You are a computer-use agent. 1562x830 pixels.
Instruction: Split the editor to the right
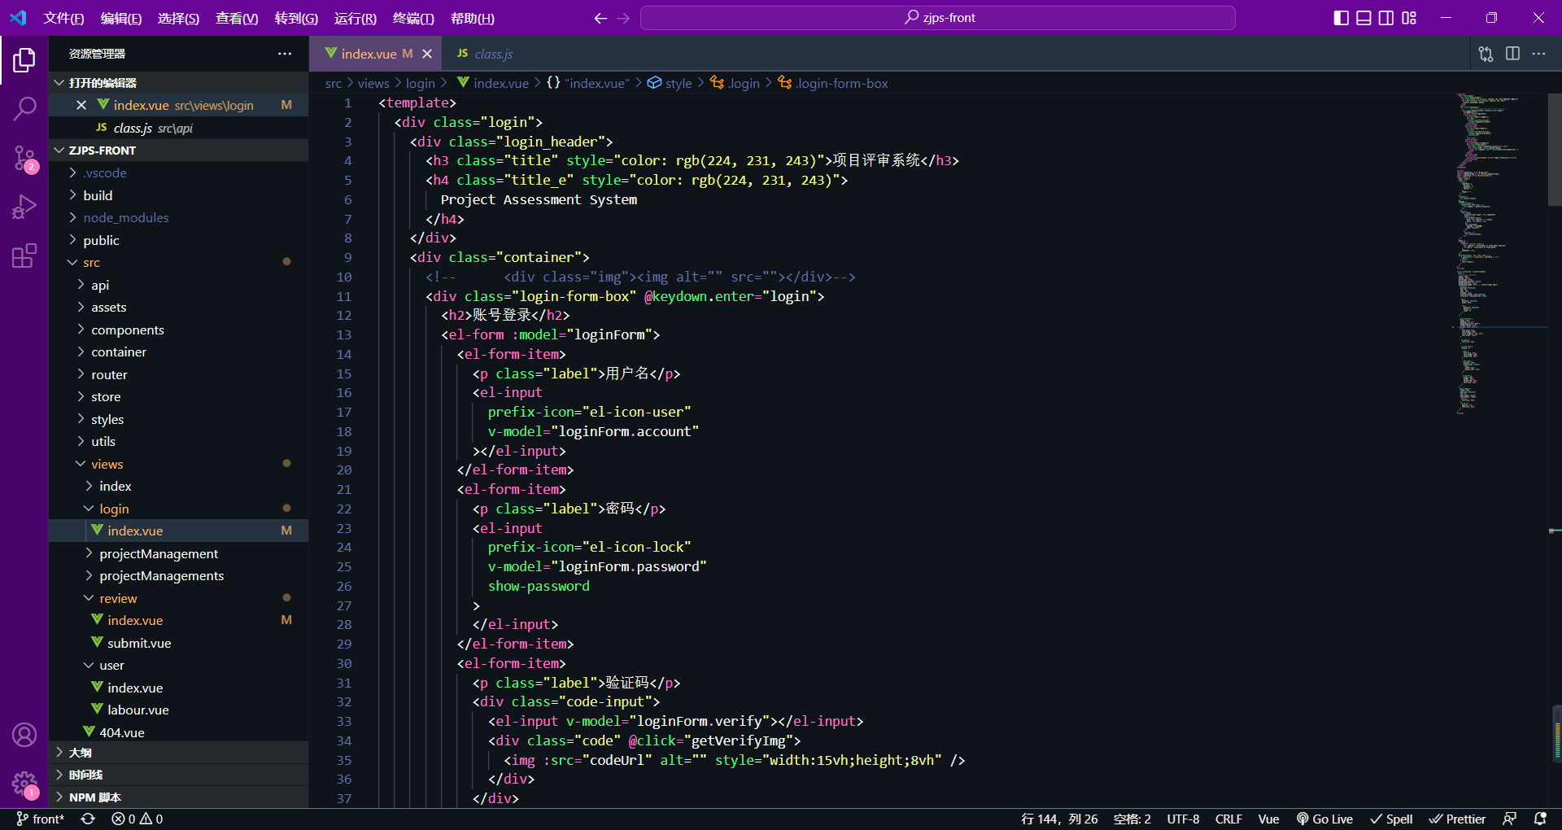pyautogui.click(x=1513, y=54)
